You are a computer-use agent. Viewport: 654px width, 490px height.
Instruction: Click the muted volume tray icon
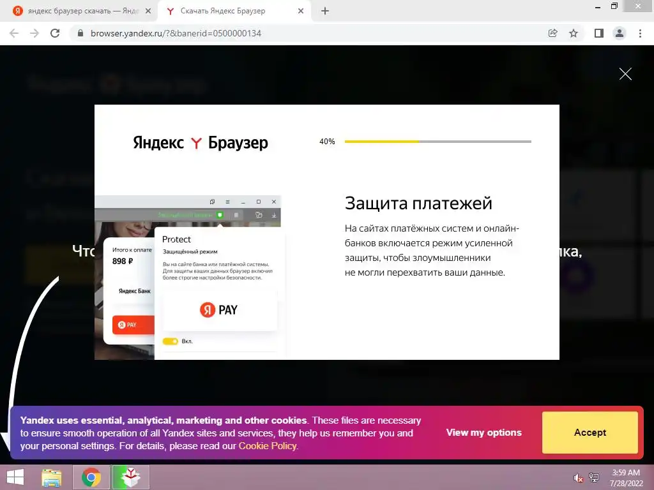(578, 478)
